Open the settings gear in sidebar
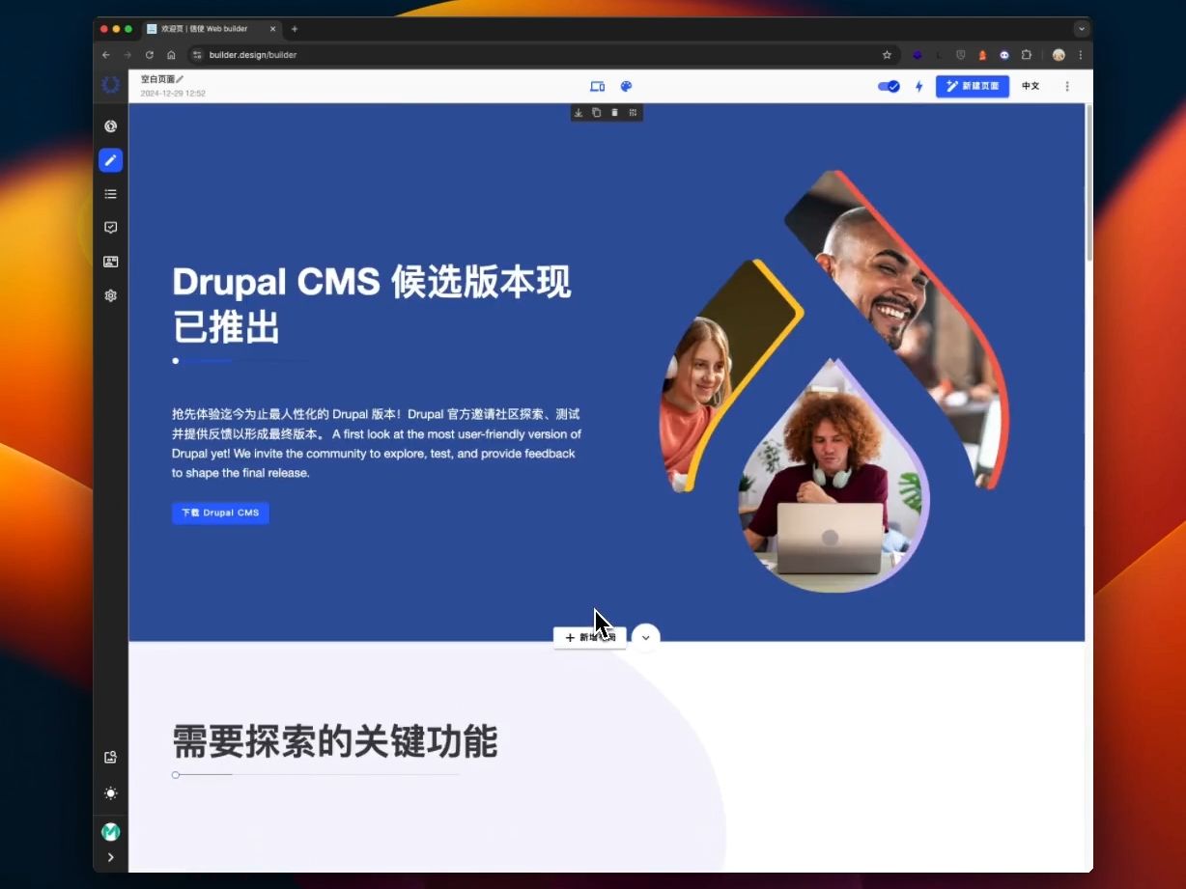The image size is (1186, 889). [111, 295]
